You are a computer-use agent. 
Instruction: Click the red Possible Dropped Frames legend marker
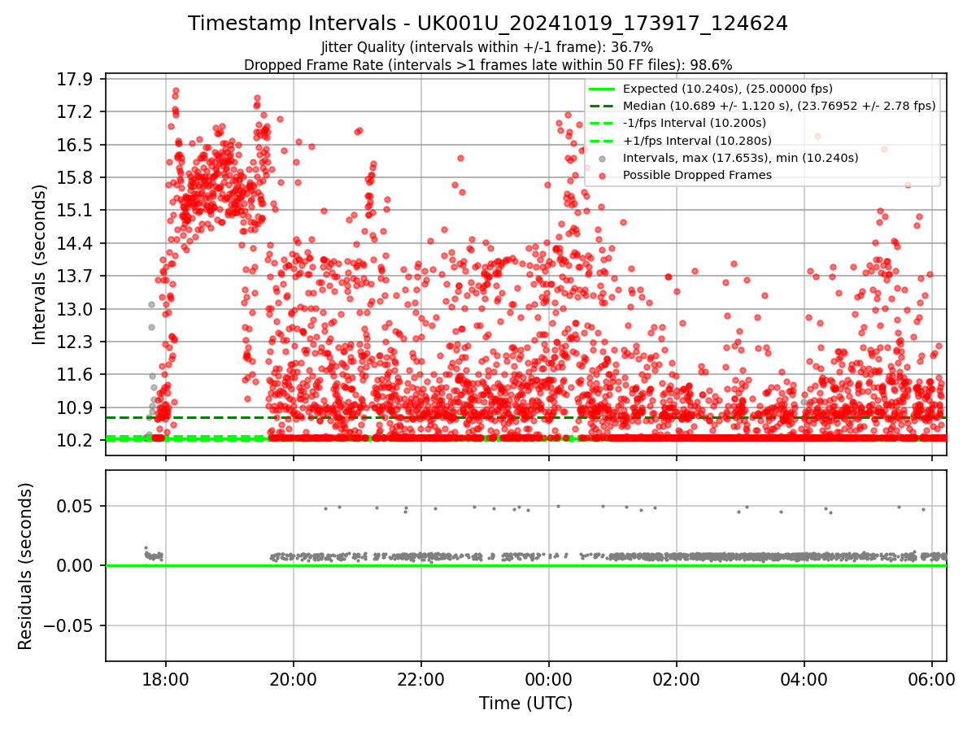pos(602,175)
